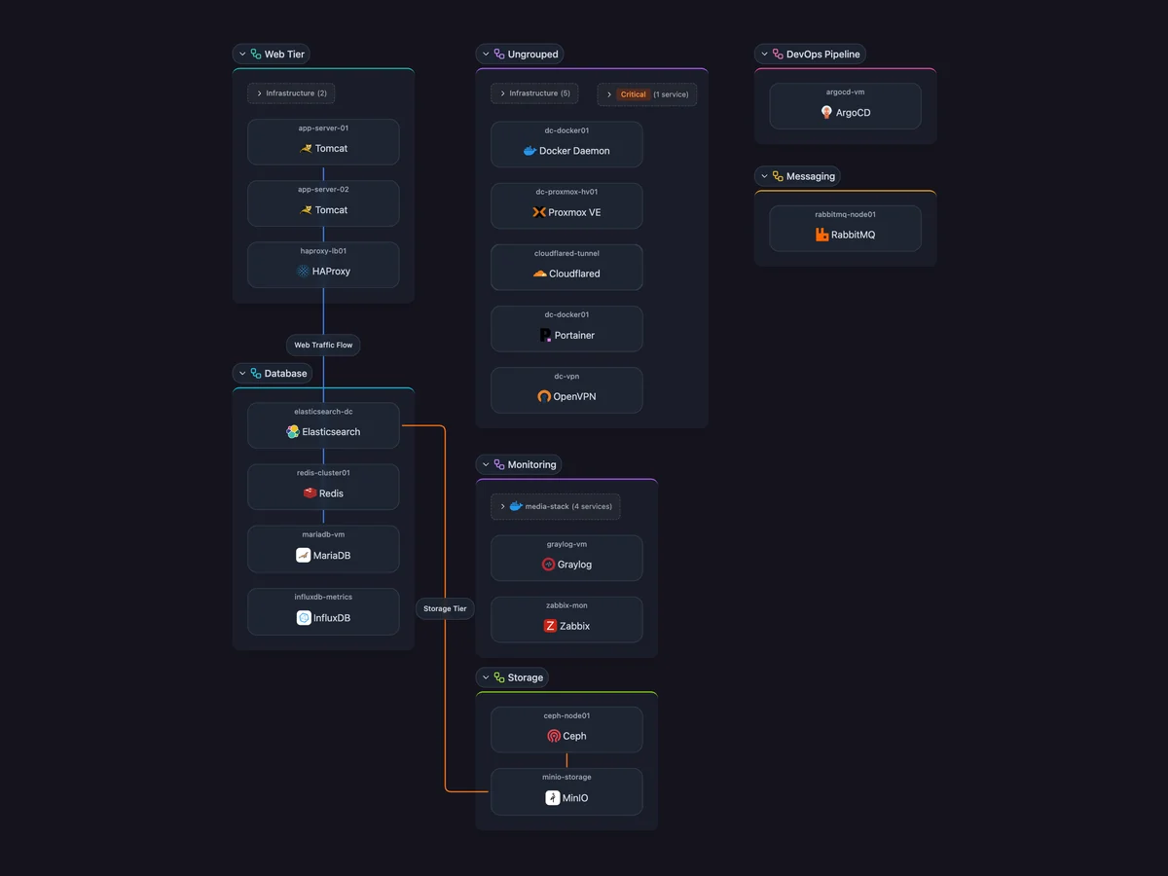Image resolution: width=1168 pixels, height=876 pixels.
Task: Expand the Critical (1 service) section
Action: tap(647, 94)
